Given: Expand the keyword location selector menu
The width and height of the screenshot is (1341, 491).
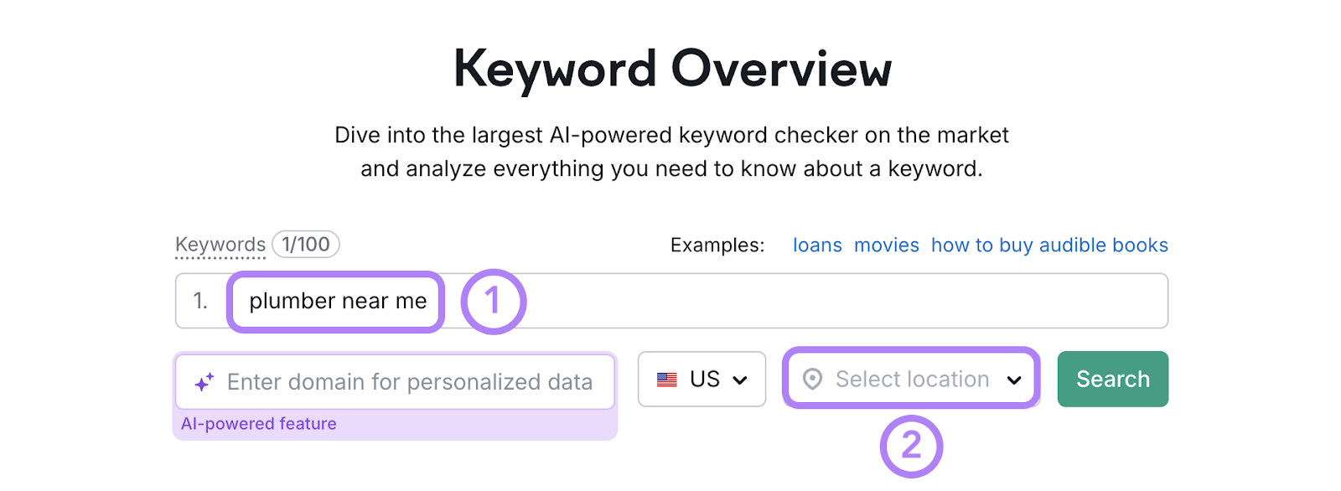Looking at the screenshot, I should [x=910, y=379].
